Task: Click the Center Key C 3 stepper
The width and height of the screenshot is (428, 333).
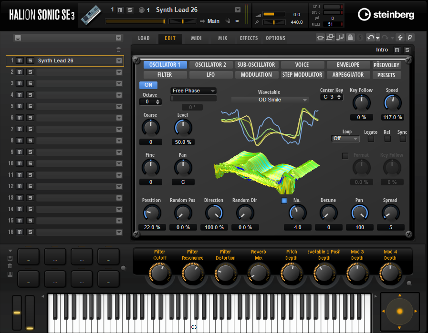Action: point(332,97)
